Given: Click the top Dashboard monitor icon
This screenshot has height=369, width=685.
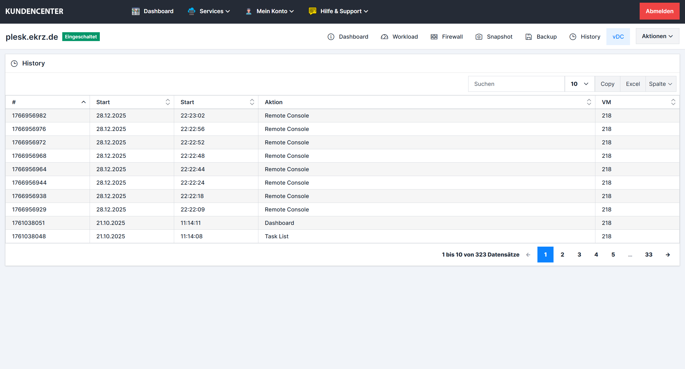Looking at the screenshot, I should pos(136,11).
